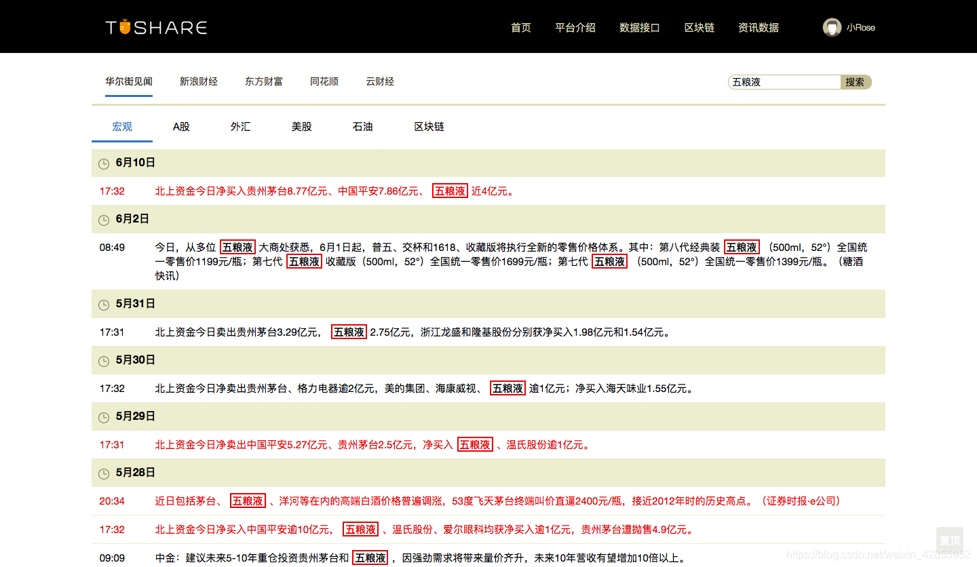Viewport: 977px width, 567px height.
Task: Click the news starting 北上资金今日卖出贵州茅台3.29亿元
Action: 413,332
